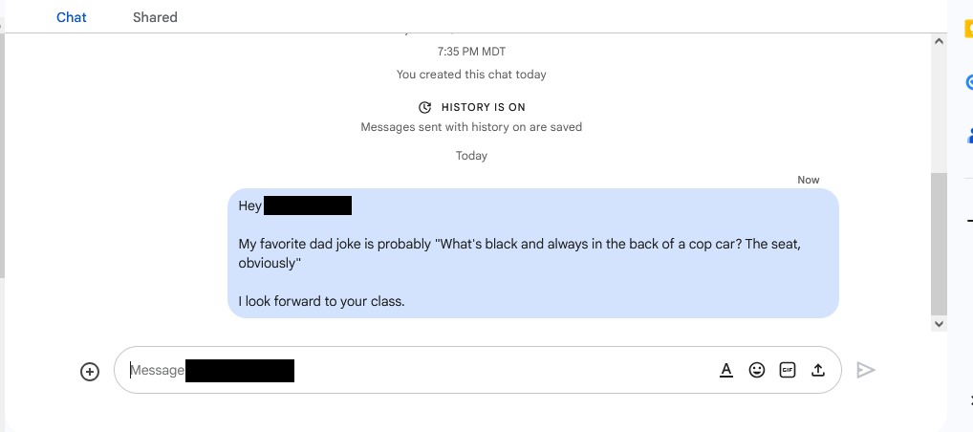Toggle text formatting options
973x432 pixels.
(x=726, y=370)
